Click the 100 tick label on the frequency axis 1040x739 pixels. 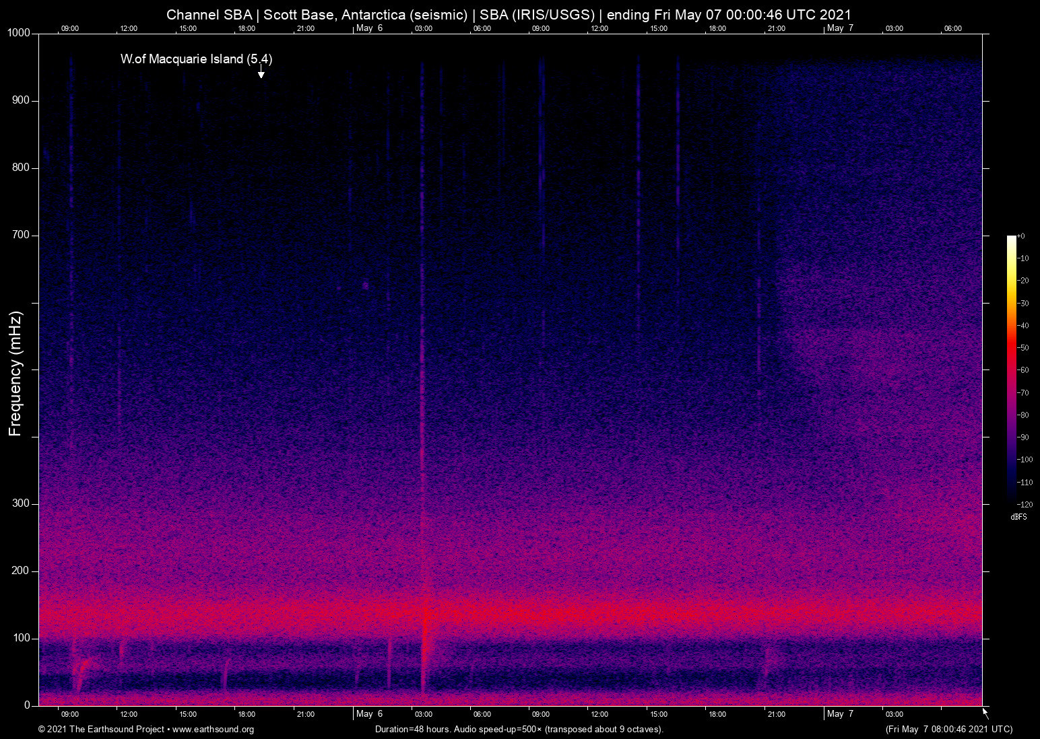[20, 638]
